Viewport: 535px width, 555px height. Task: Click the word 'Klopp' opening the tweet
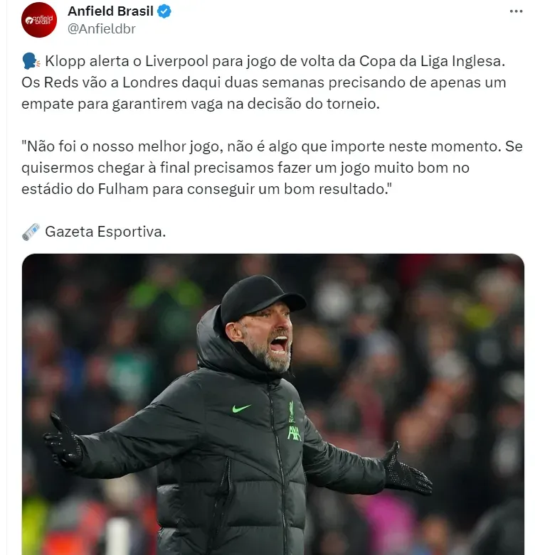(65, 61)
